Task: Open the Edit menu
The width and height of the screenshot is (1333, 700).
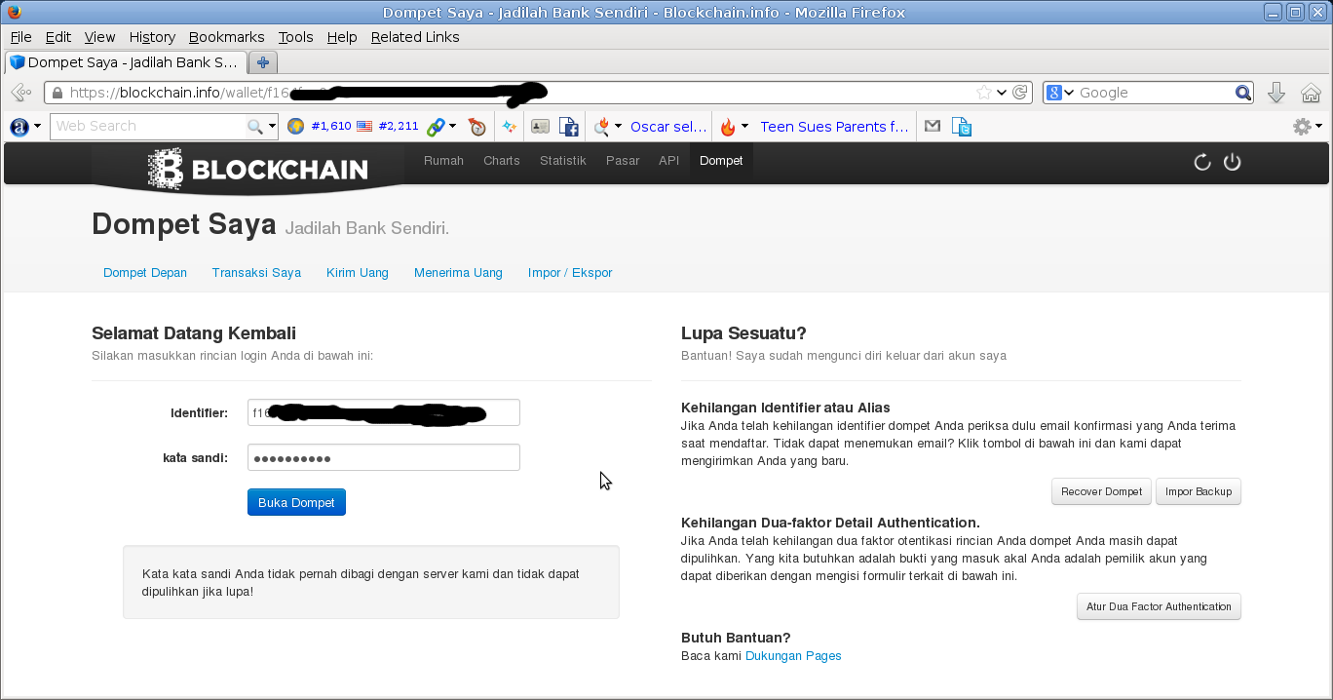Action: pos(58,37)
